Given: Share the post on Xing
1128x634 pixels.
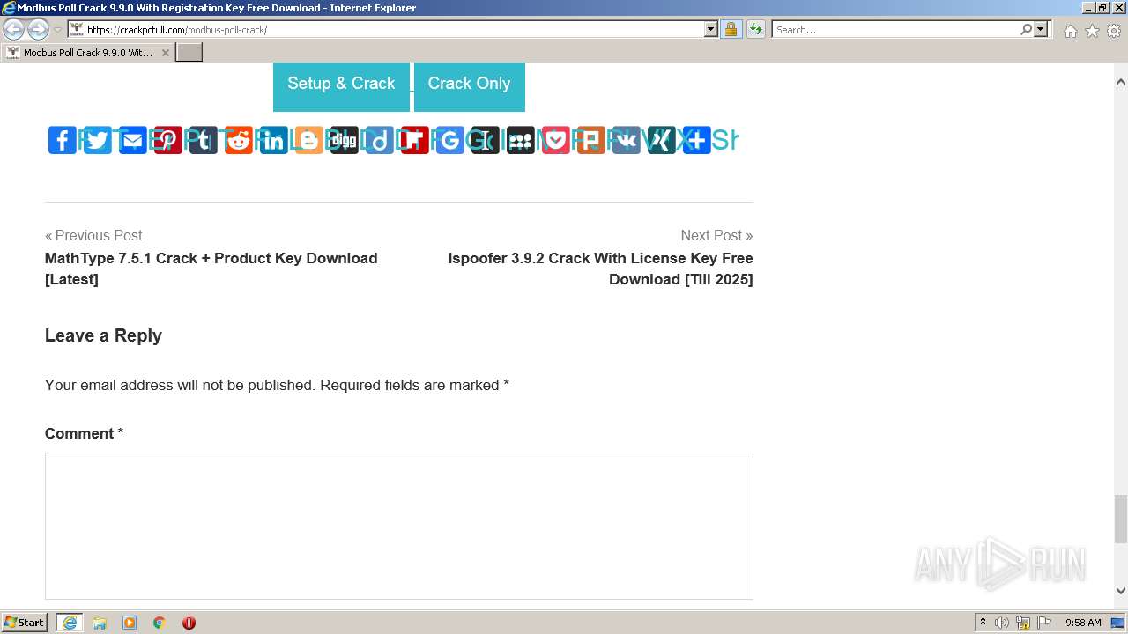Looking at the screenshot, I should click(662, 140).
